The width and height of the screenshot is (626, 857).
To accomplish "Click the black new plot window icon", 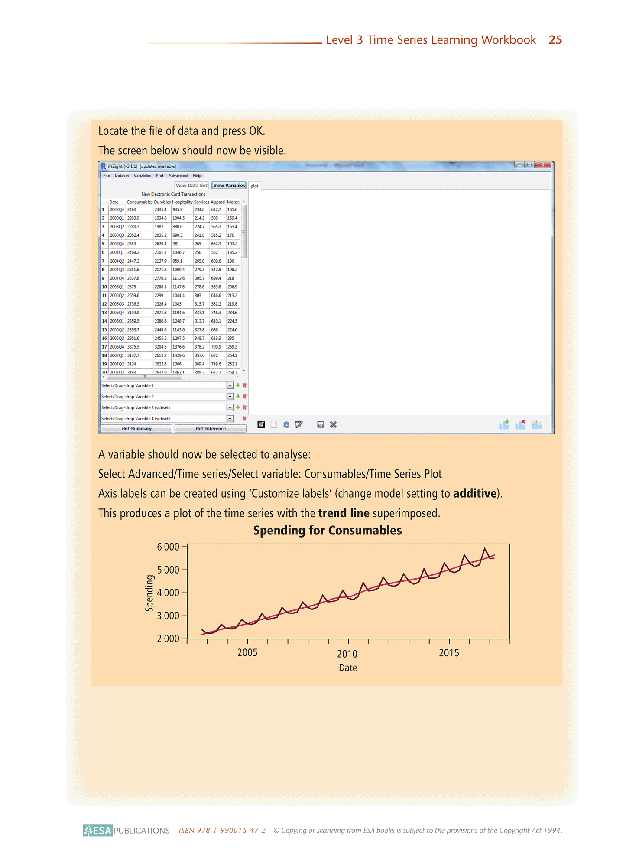I will point(261,425).
